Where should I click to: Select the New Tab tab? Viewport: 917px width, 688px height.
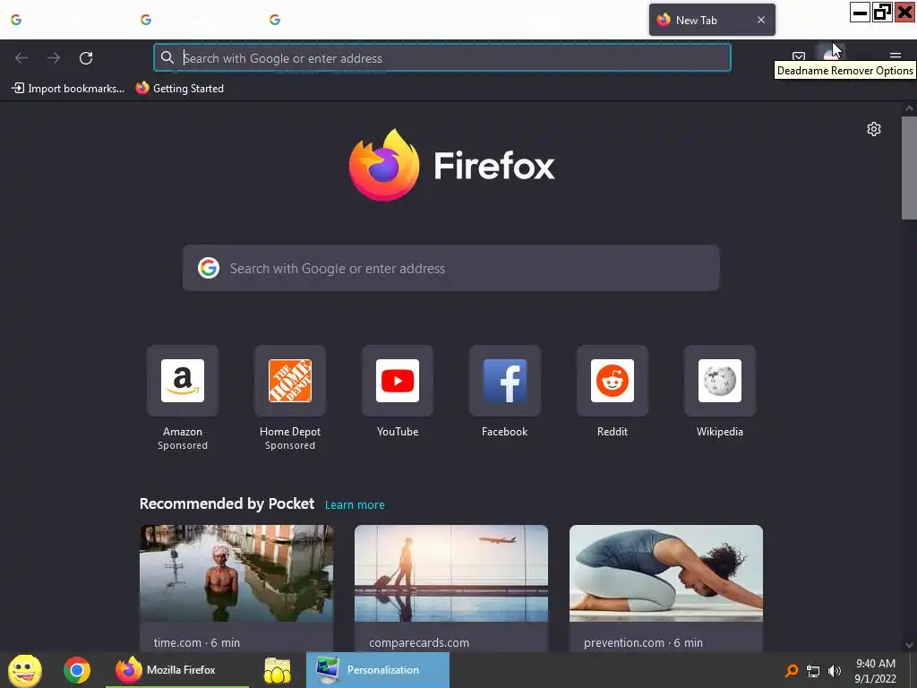pyautogui.click(x=712, y=20)
